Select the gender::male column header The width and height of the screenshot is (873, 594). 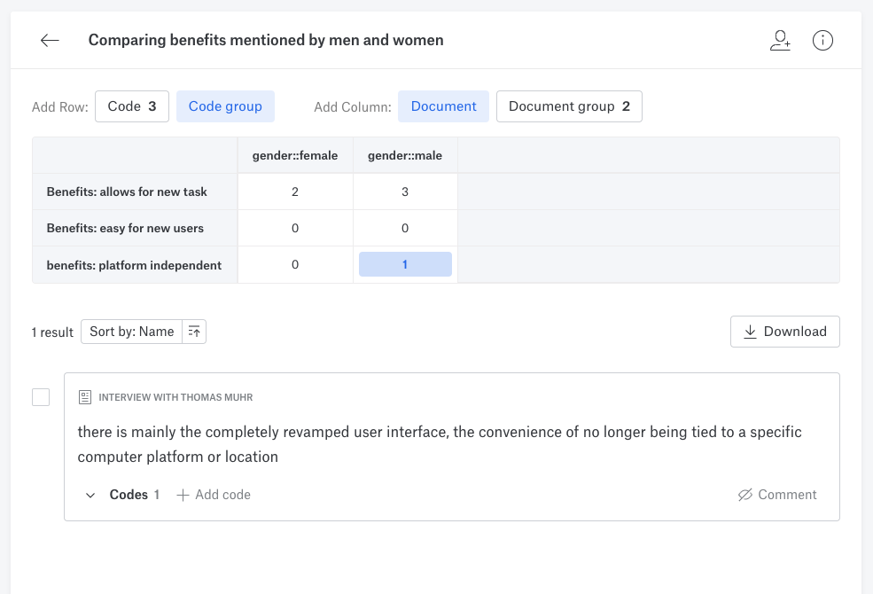[x=405, y=155]
